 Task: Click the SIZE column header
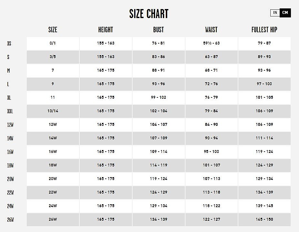pyautogui.click(x=53, y=30)
